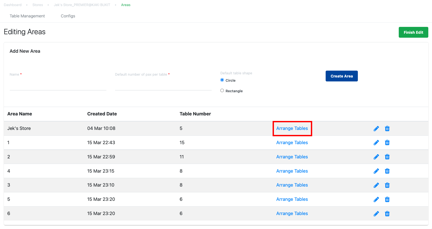Edit area 6 with pencil icon
432x229 pixels.
(x=376, y=214)
